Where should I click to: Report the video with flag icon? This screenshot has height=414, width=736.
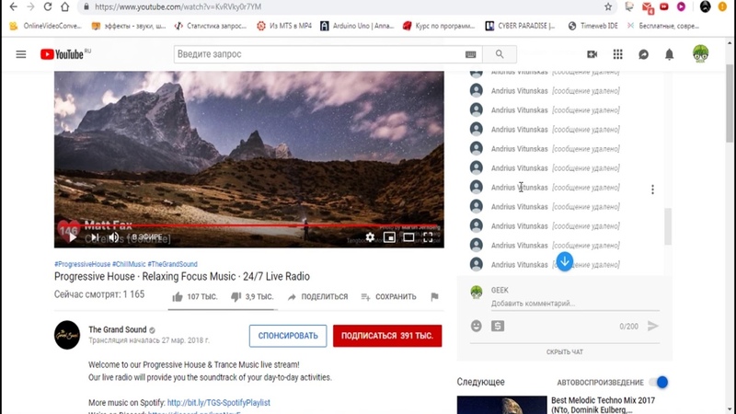coord(435,297)
